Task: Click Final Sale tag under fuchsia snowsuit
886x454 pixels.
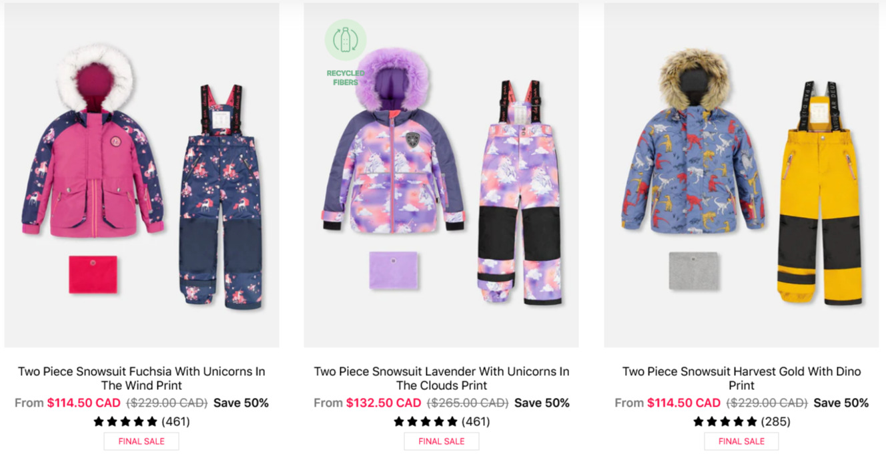Action: 141,441
